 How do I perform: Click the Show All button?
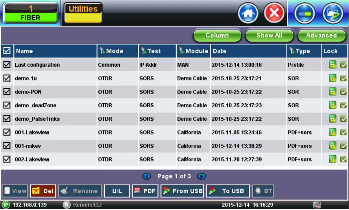[x=269, y=36]
